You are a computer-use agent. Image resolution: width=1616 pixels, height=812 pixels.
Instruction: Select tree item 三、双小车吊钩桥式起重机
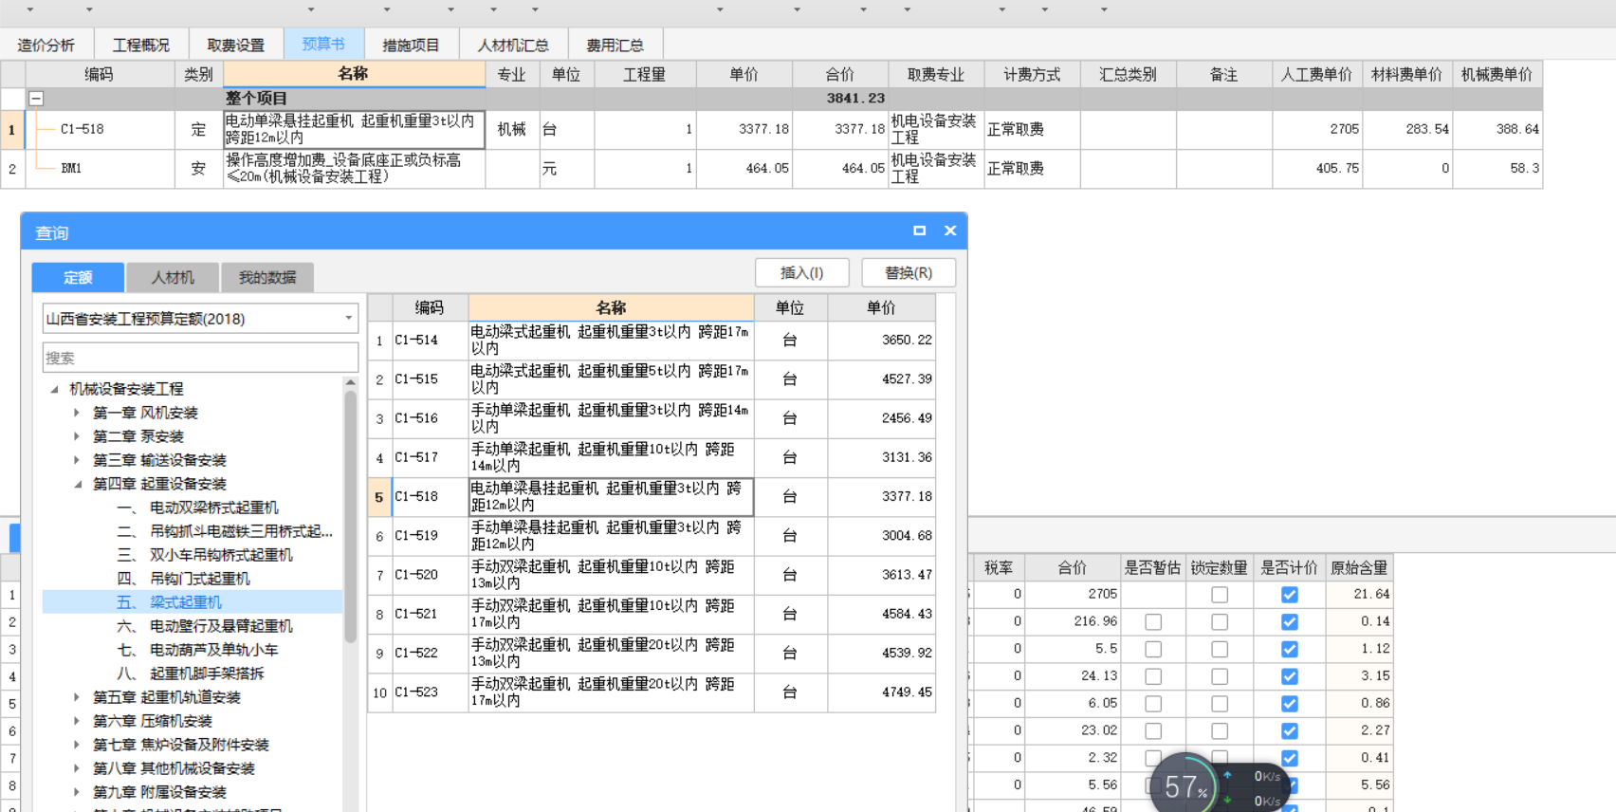tap(205, 555)
